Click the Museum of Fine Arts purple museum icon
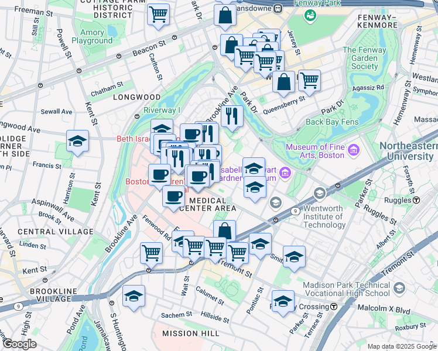Image resolution: width=438 pixels, height=351 pixels. [354, 151]
